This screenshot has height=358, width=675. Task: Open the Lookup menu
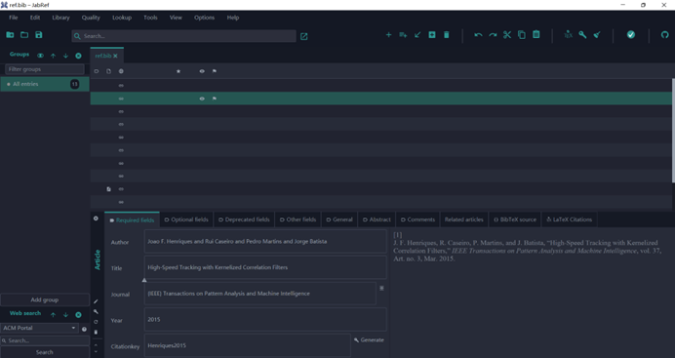click(x=122, y=18)
